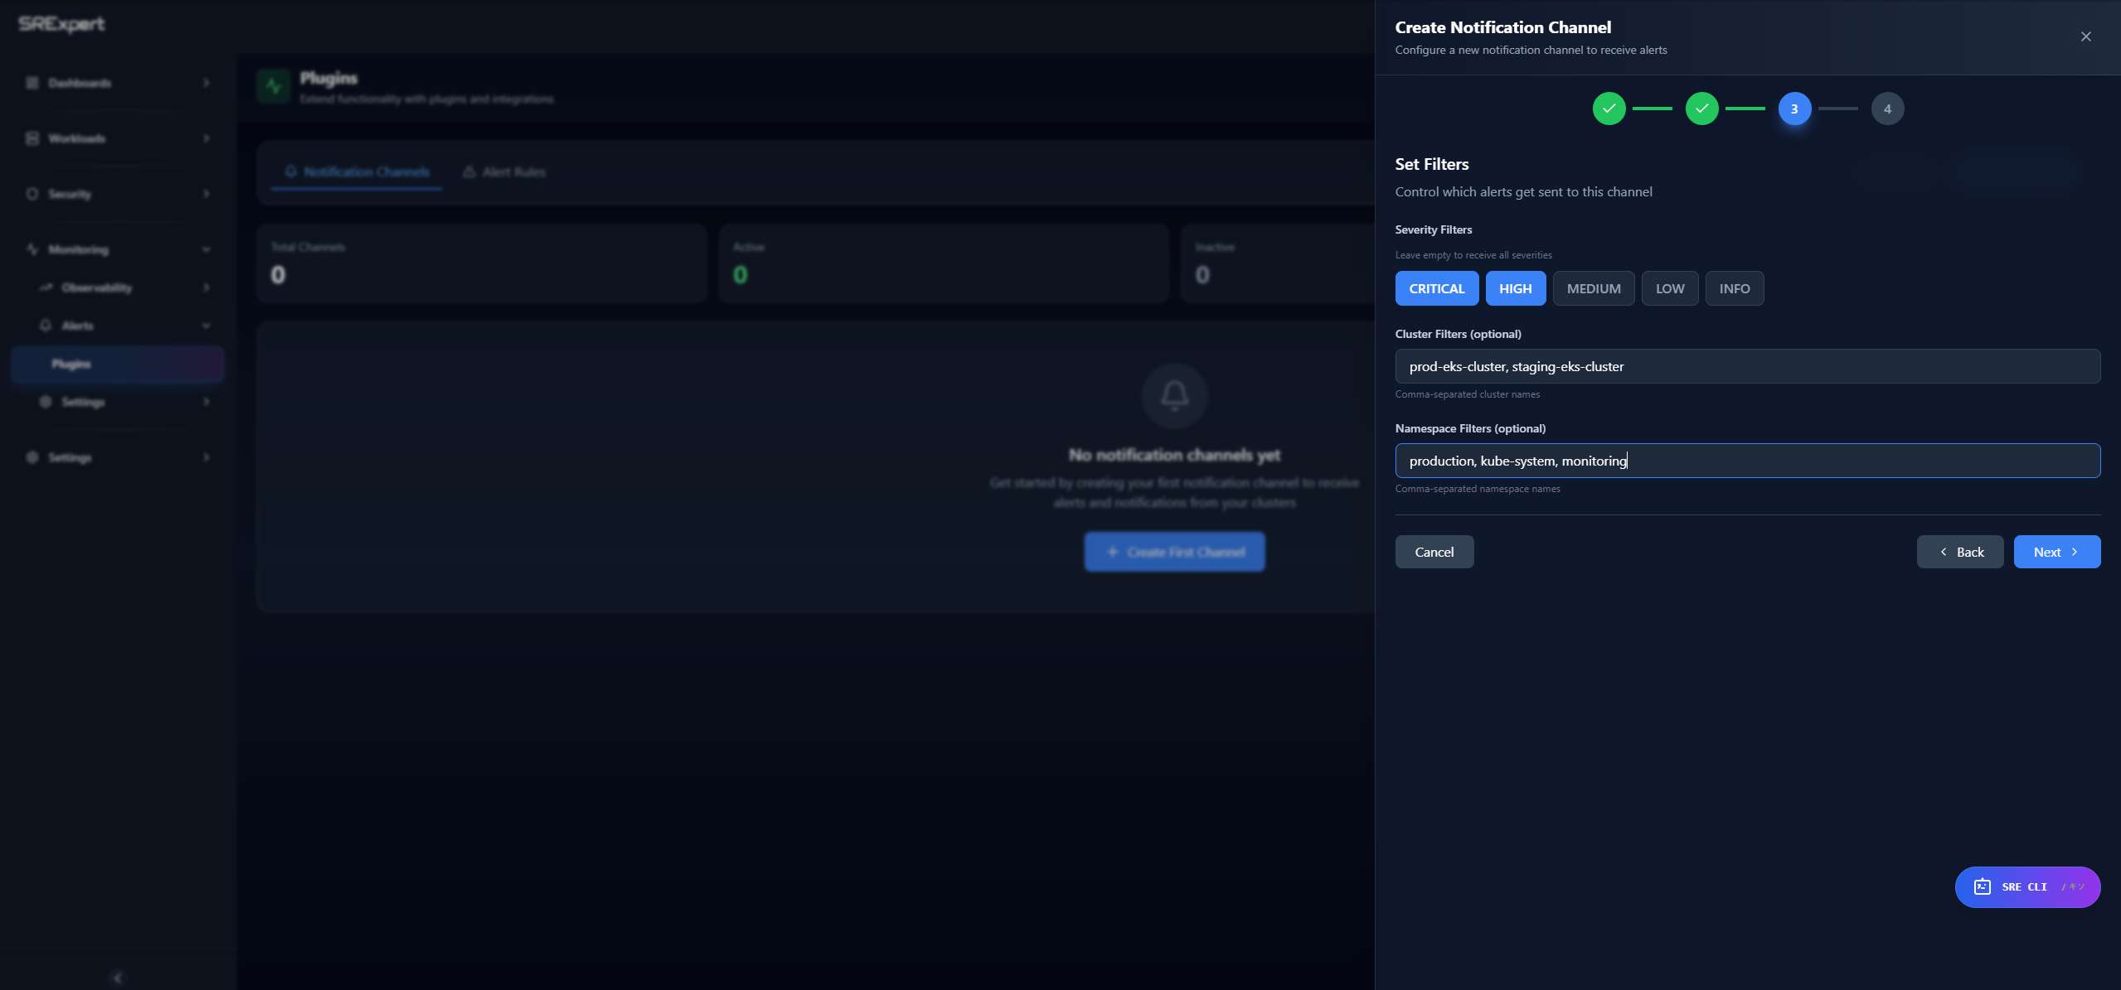
Task: Switch to the Alert Rules tab
Action: click(x=504, y=172)
